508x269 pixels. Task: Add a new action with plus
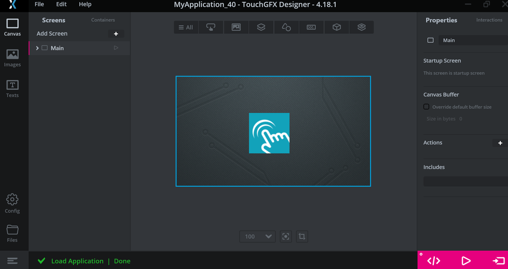[500, 143]
